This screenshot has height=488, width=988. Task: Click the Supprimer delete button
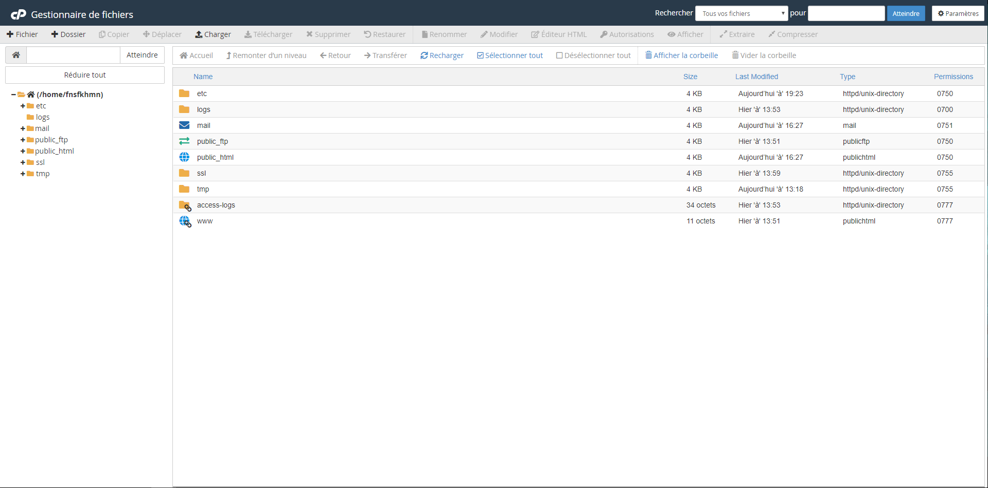[328, 34]
